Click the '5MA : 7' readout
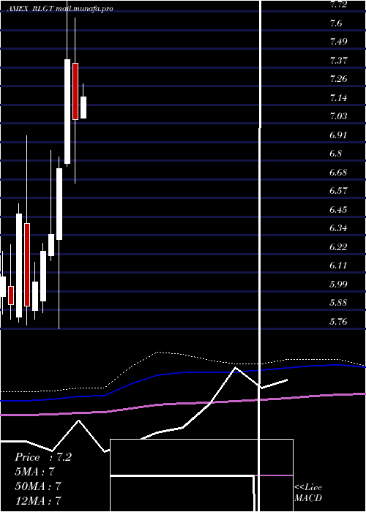366x512 pixels. click(x=34, y=472)
